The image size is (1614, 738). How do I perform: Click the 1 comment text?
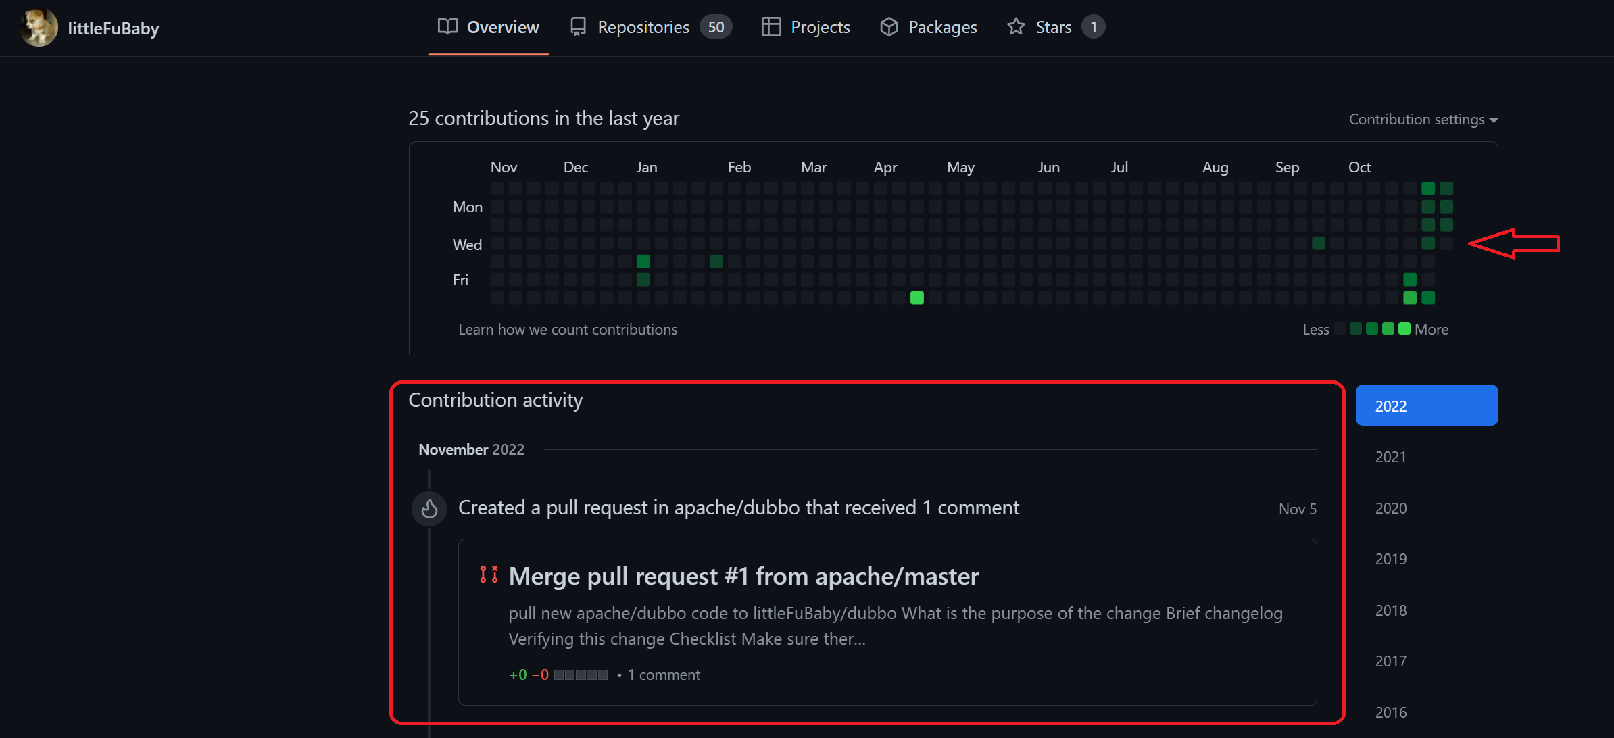click(x=664, y=674)
